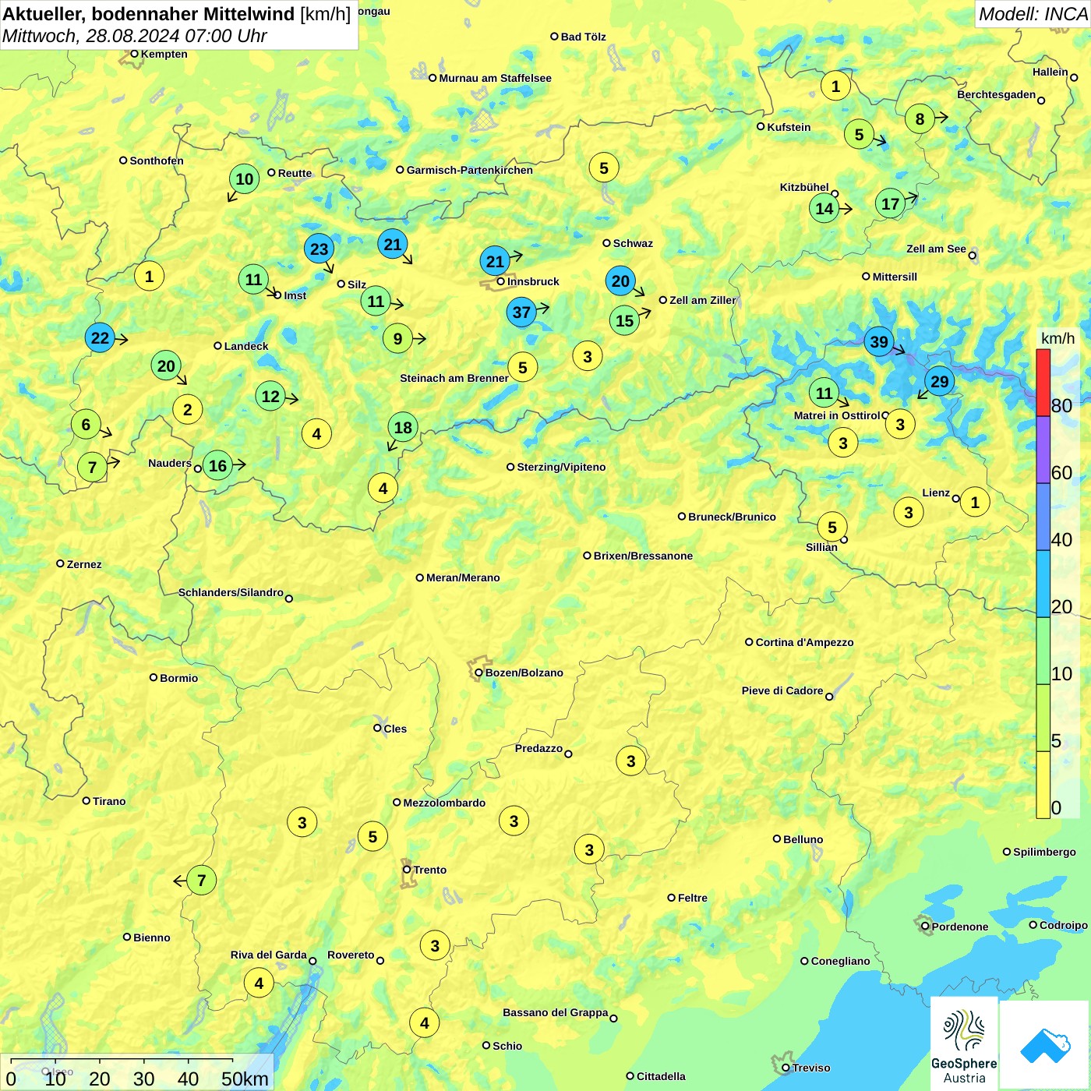Click the Bozen/Bolzano city label
The height and width of the screenshot is (1091, 1091).
point(524,673)
